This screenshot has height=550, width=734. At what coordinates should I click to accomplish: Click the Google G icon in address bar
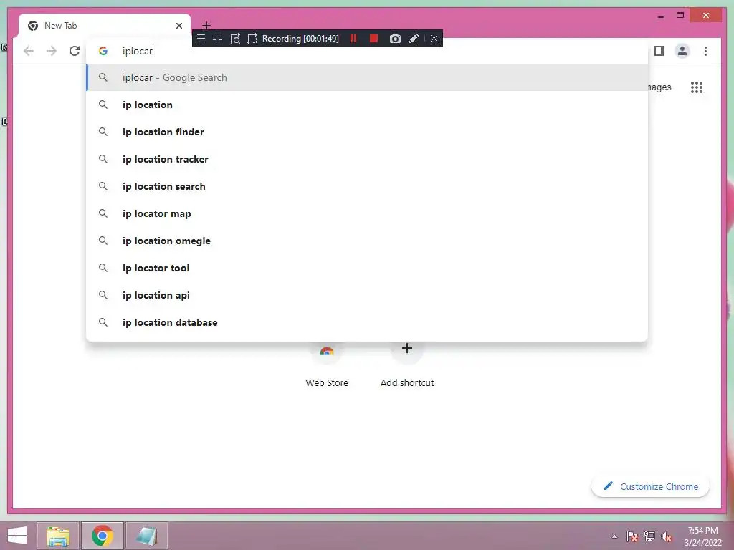click(103, 51)
